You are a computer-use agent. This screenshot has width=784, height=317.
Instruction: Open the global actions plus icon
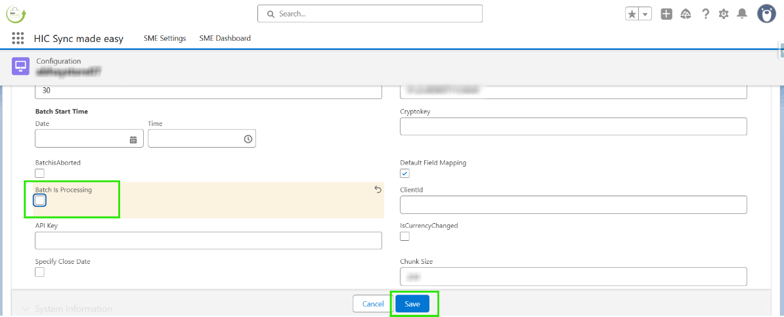pyautogui.click(x=666, y=14)
